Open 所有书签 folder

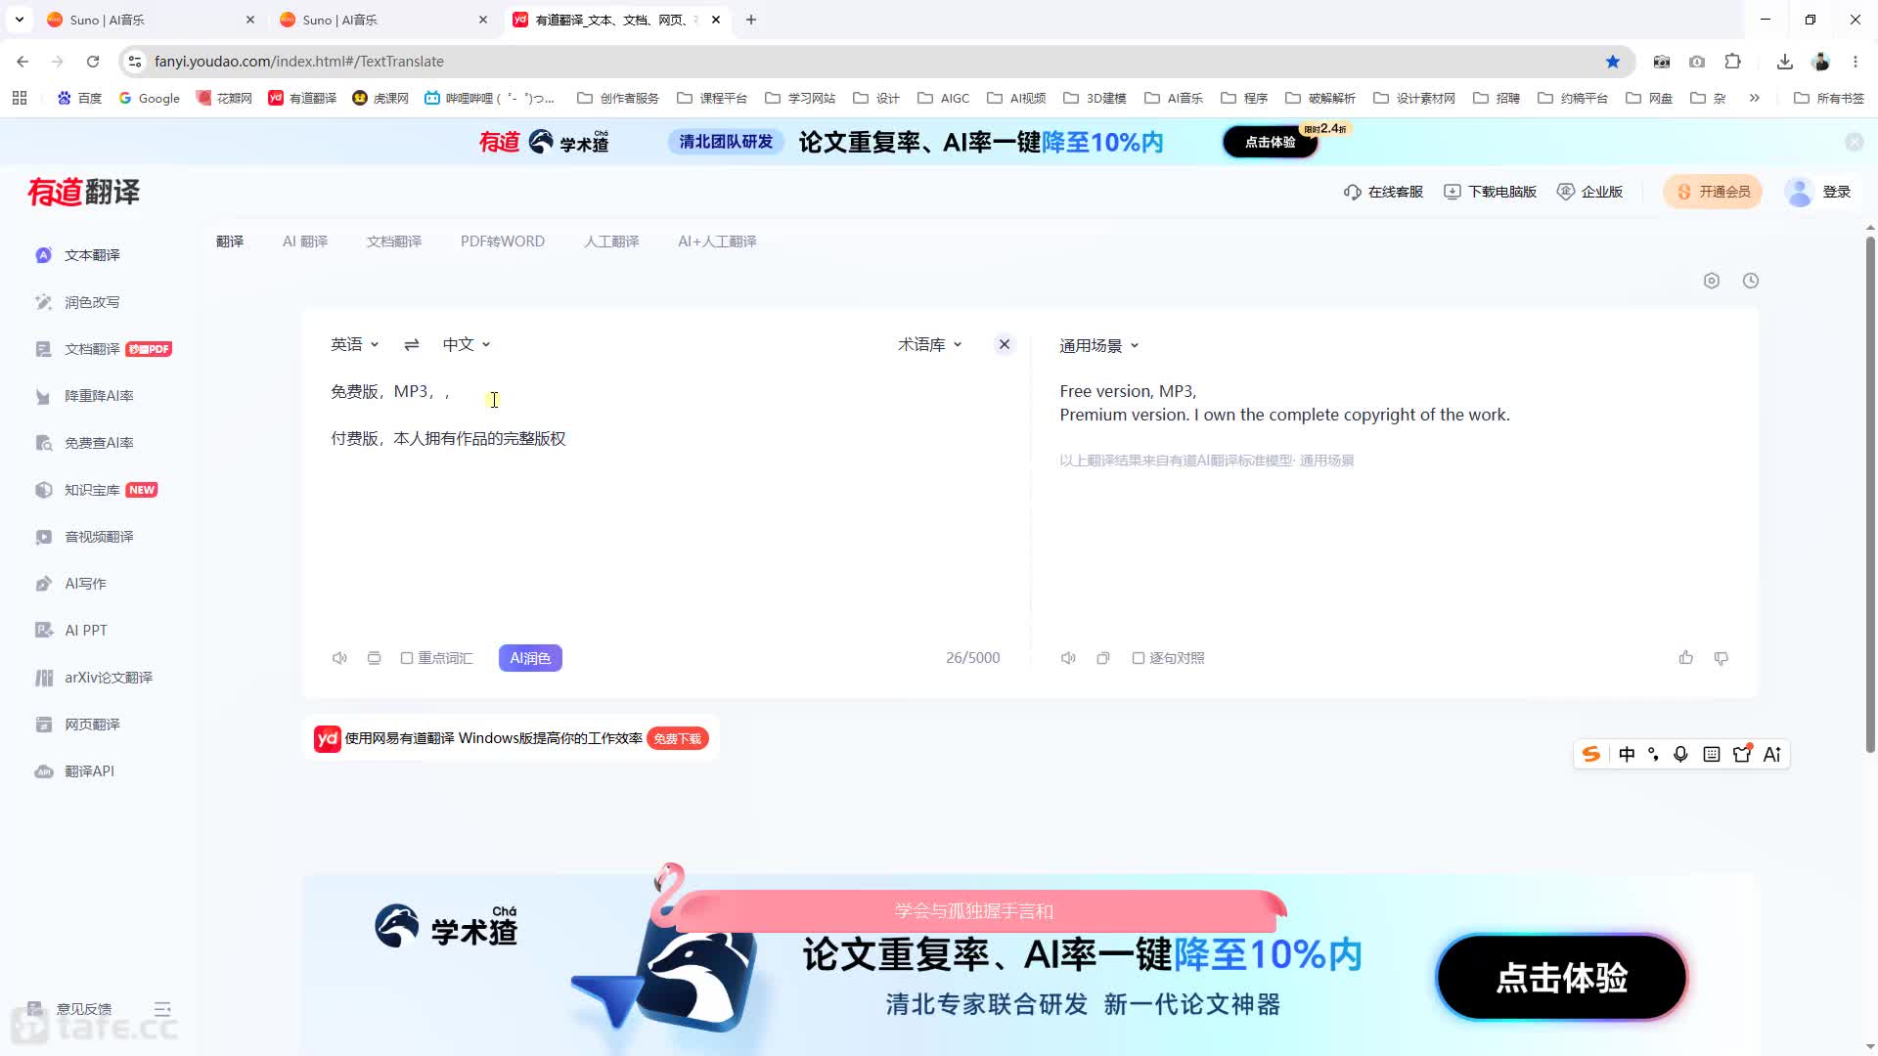(1829, 98)
